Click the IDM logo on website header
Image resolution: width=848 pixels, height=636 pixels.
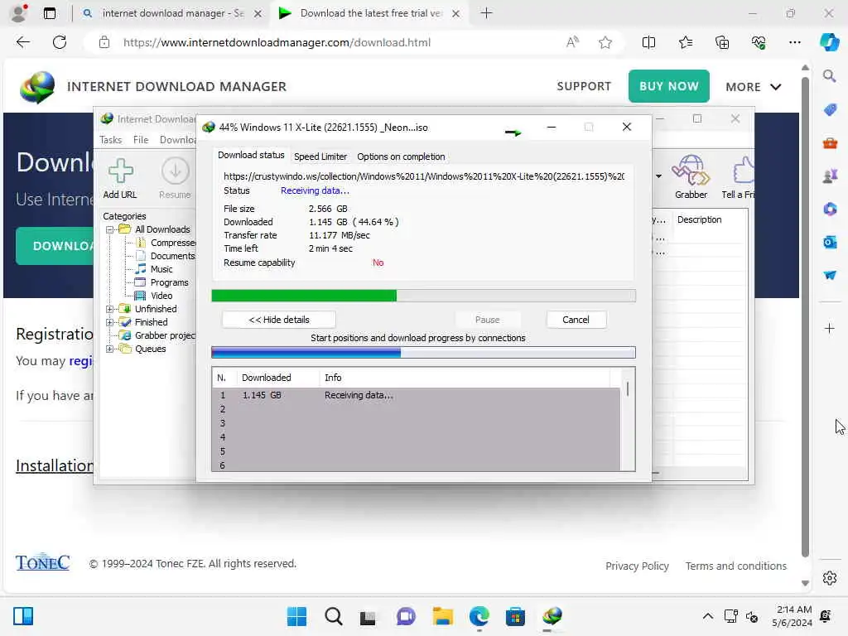tap(36, 86)
